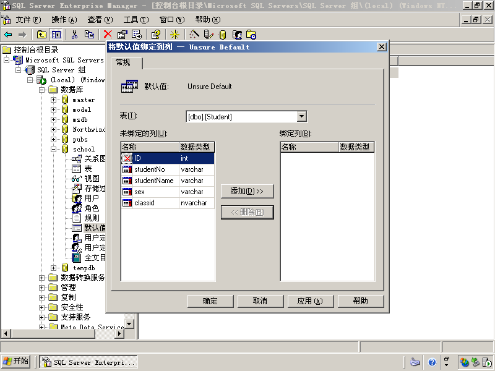
Task: Click the 确定 button
Action: pos(210,301)
